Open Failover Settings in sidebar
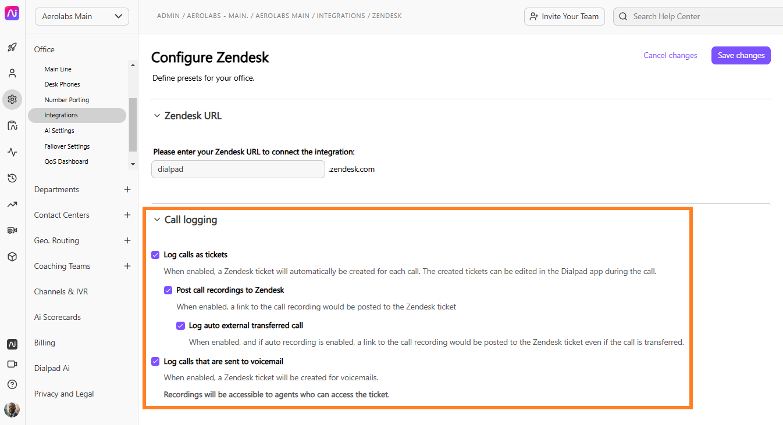The height and width of the screenshot is (425, 783). (x=67, y=146)
